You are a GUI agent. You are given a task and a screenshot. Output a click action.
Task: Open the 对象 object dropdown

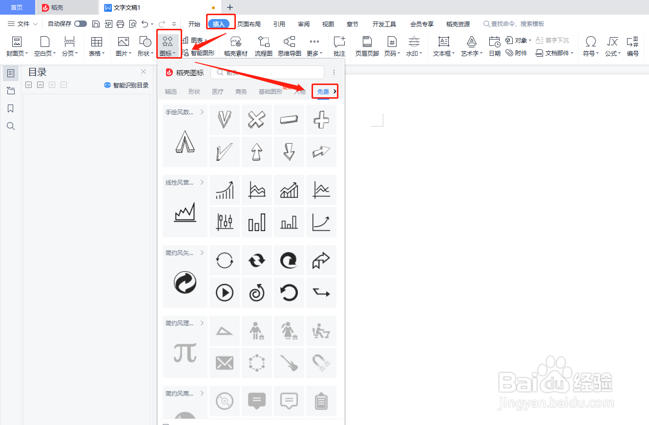pos(518,40)
